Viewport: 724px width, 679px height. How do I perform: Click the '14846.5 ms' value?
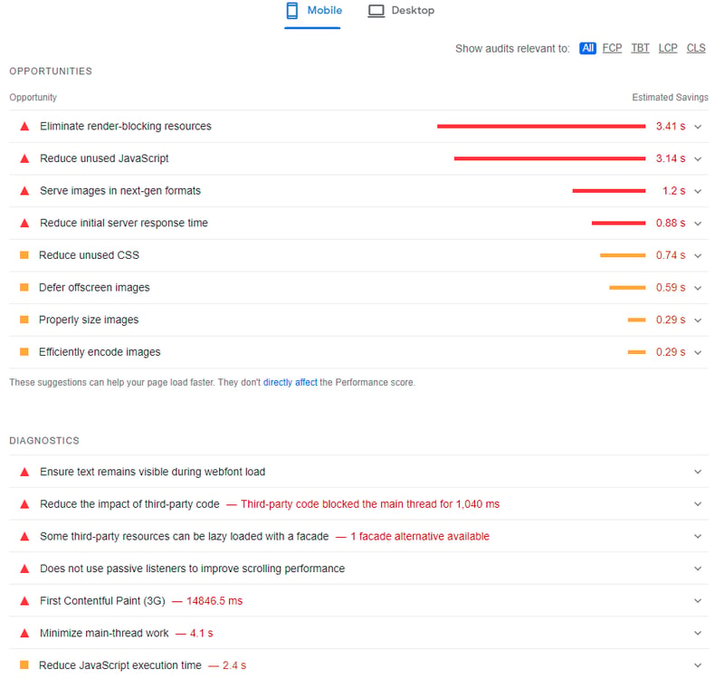click(x=214, y=601)
